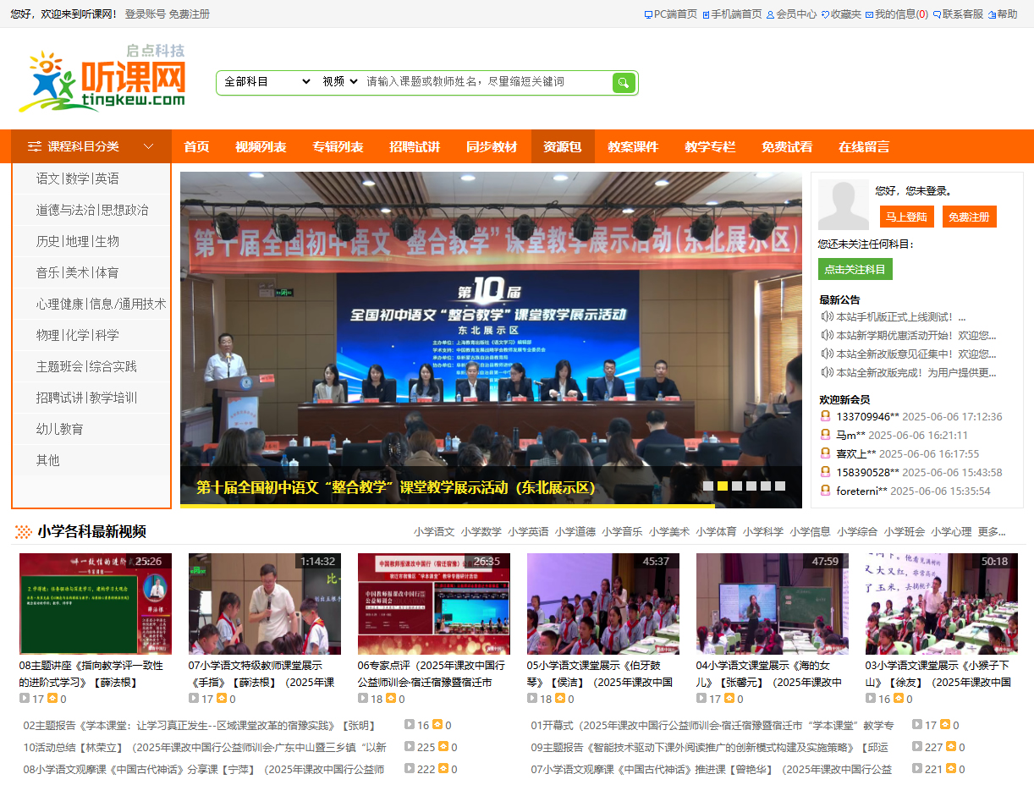Switch to the last carousel slide dot
Screen dimensions: 1034x785
pos(780,486)
